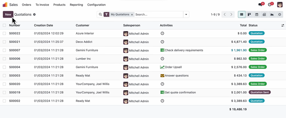The image size is (286, 118).
Task: Switch to Graph view
Action: [272, 14]
